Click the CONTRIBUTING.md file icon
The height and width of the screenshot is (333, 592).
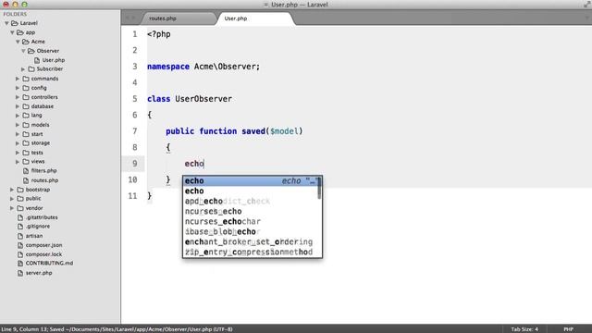pos(20,263)
